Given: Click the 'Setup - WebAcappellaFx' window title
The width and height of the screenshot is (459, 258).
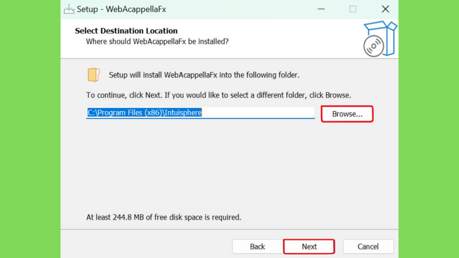Looking at the screenshot, I should click(x=121, y=9).
